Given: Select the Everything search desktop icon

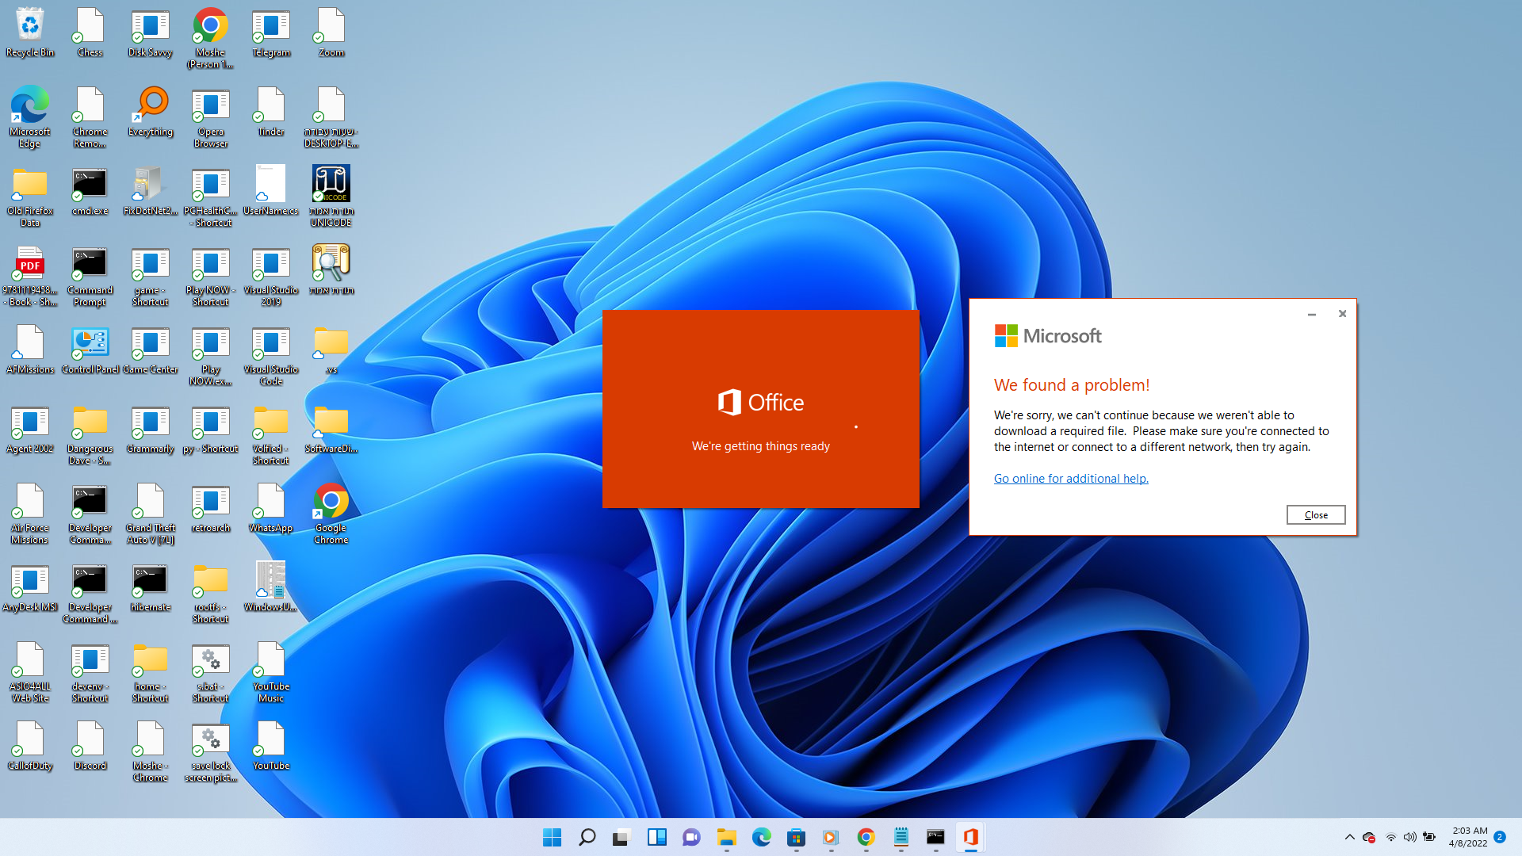Looking at the screenshot, I should point(151,112).
